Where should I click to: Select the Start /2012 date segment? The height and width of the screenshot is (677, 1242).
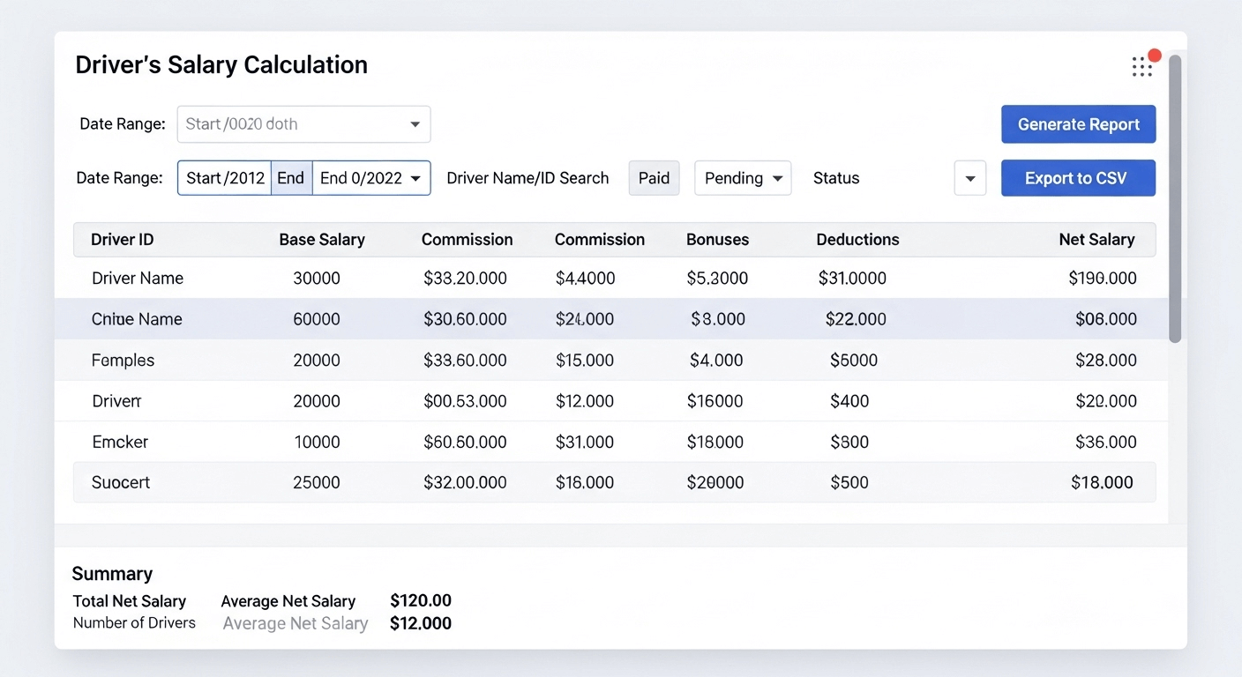[x=225, y=178]
